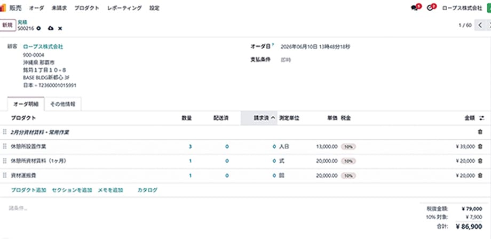Click the 新規 button
Image resolution: width=491 pixels, height=239 pixels.
[x=7, y=25]
